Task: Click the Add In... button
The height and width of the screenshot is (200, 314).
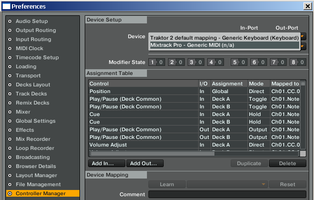Action: [107, 163]
